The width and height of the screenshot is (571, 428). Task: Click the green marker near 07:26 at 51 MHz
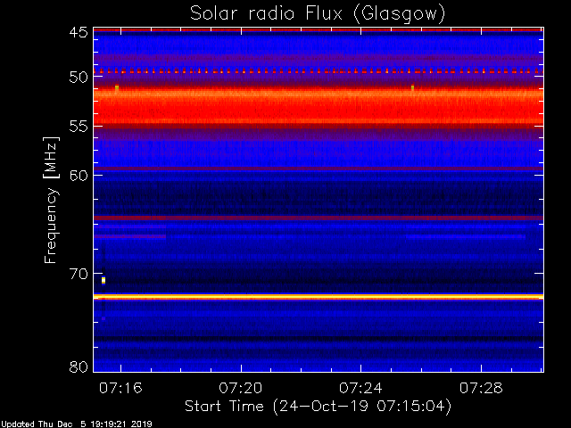tap(412, 88)
